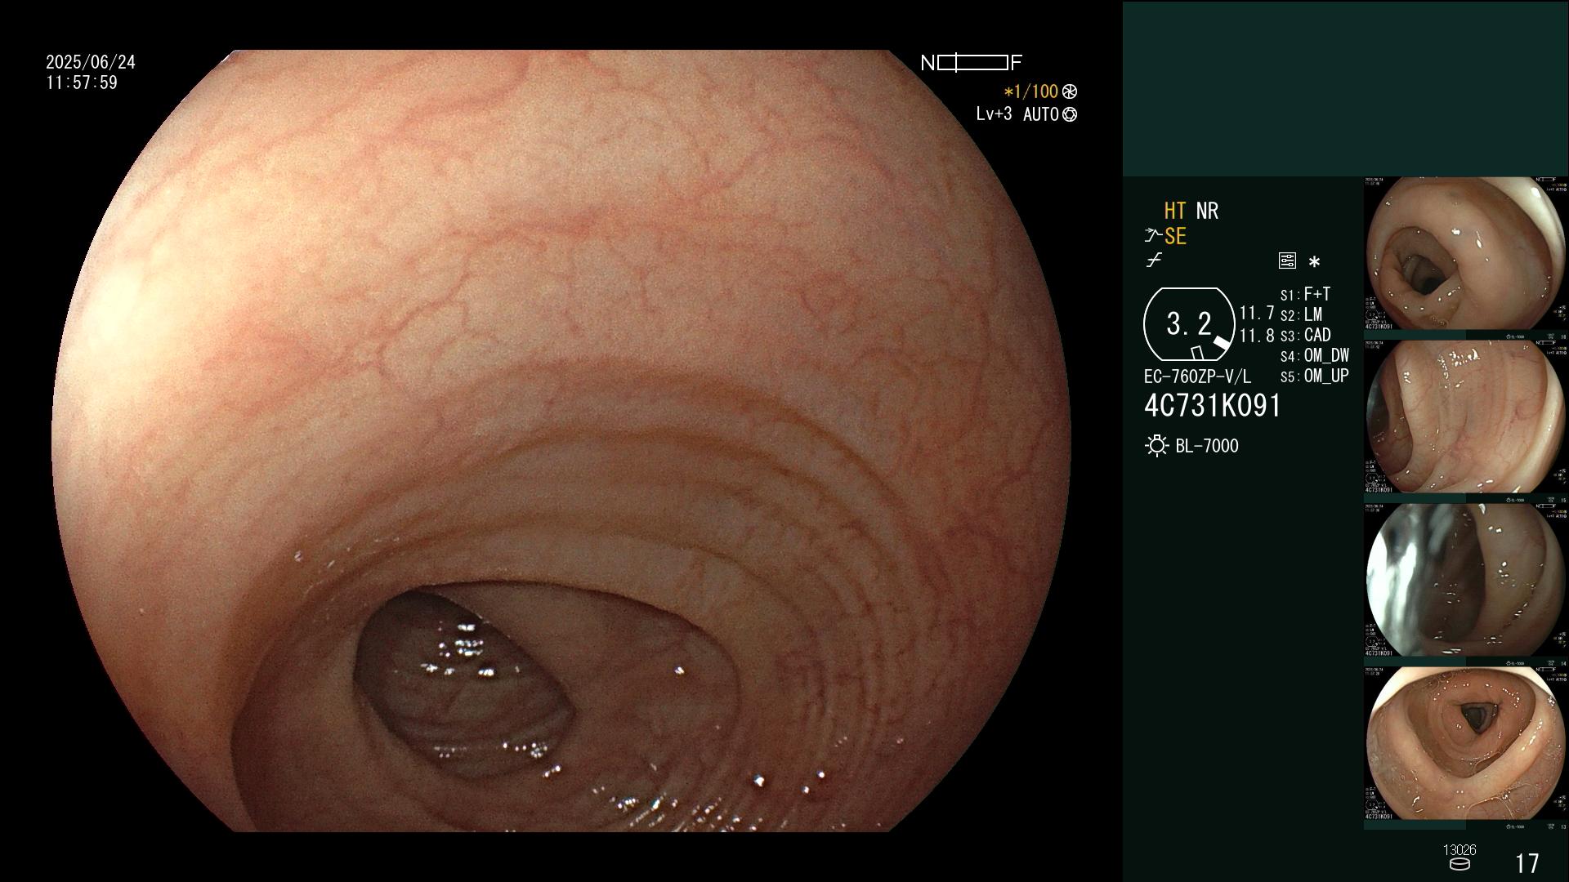Click the main live endoscopy image
The height and width of the screenshot is (882, 1569).
561,441
